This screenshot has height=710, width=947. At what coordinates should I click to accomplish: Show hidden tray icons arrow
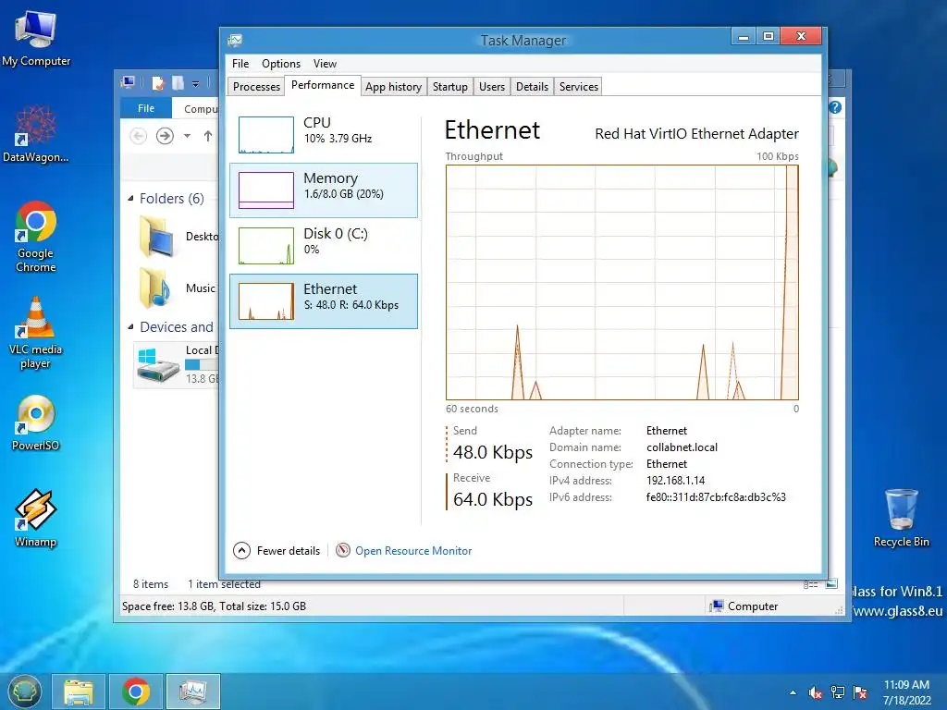pos(793,692)
